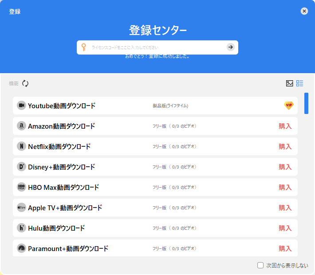Click 購入 for Apple TV+動画ダウンロード
The image size is (315, 275).
click(x=285, y=208)
